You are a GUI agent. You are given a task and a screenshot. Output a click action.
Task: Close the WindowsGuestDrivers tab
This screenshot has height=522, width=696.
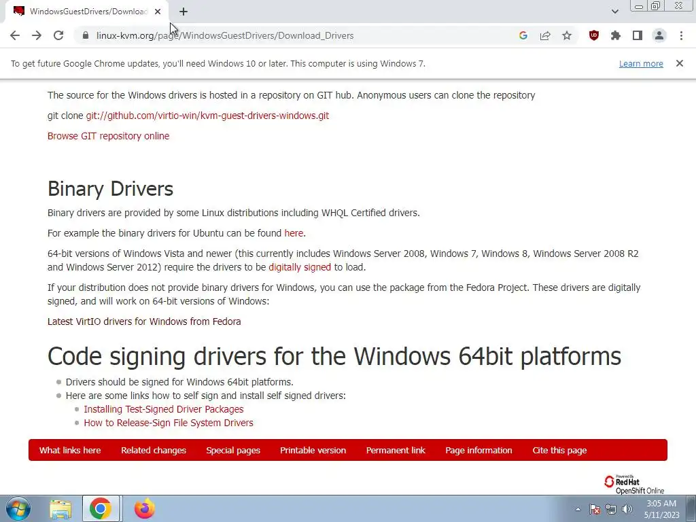[158, 12]
